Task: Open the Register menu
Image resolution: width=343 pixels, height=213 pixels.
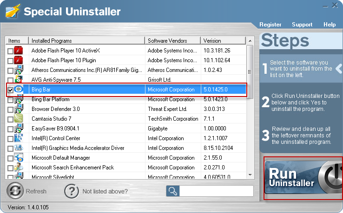Action: [270, 25]
